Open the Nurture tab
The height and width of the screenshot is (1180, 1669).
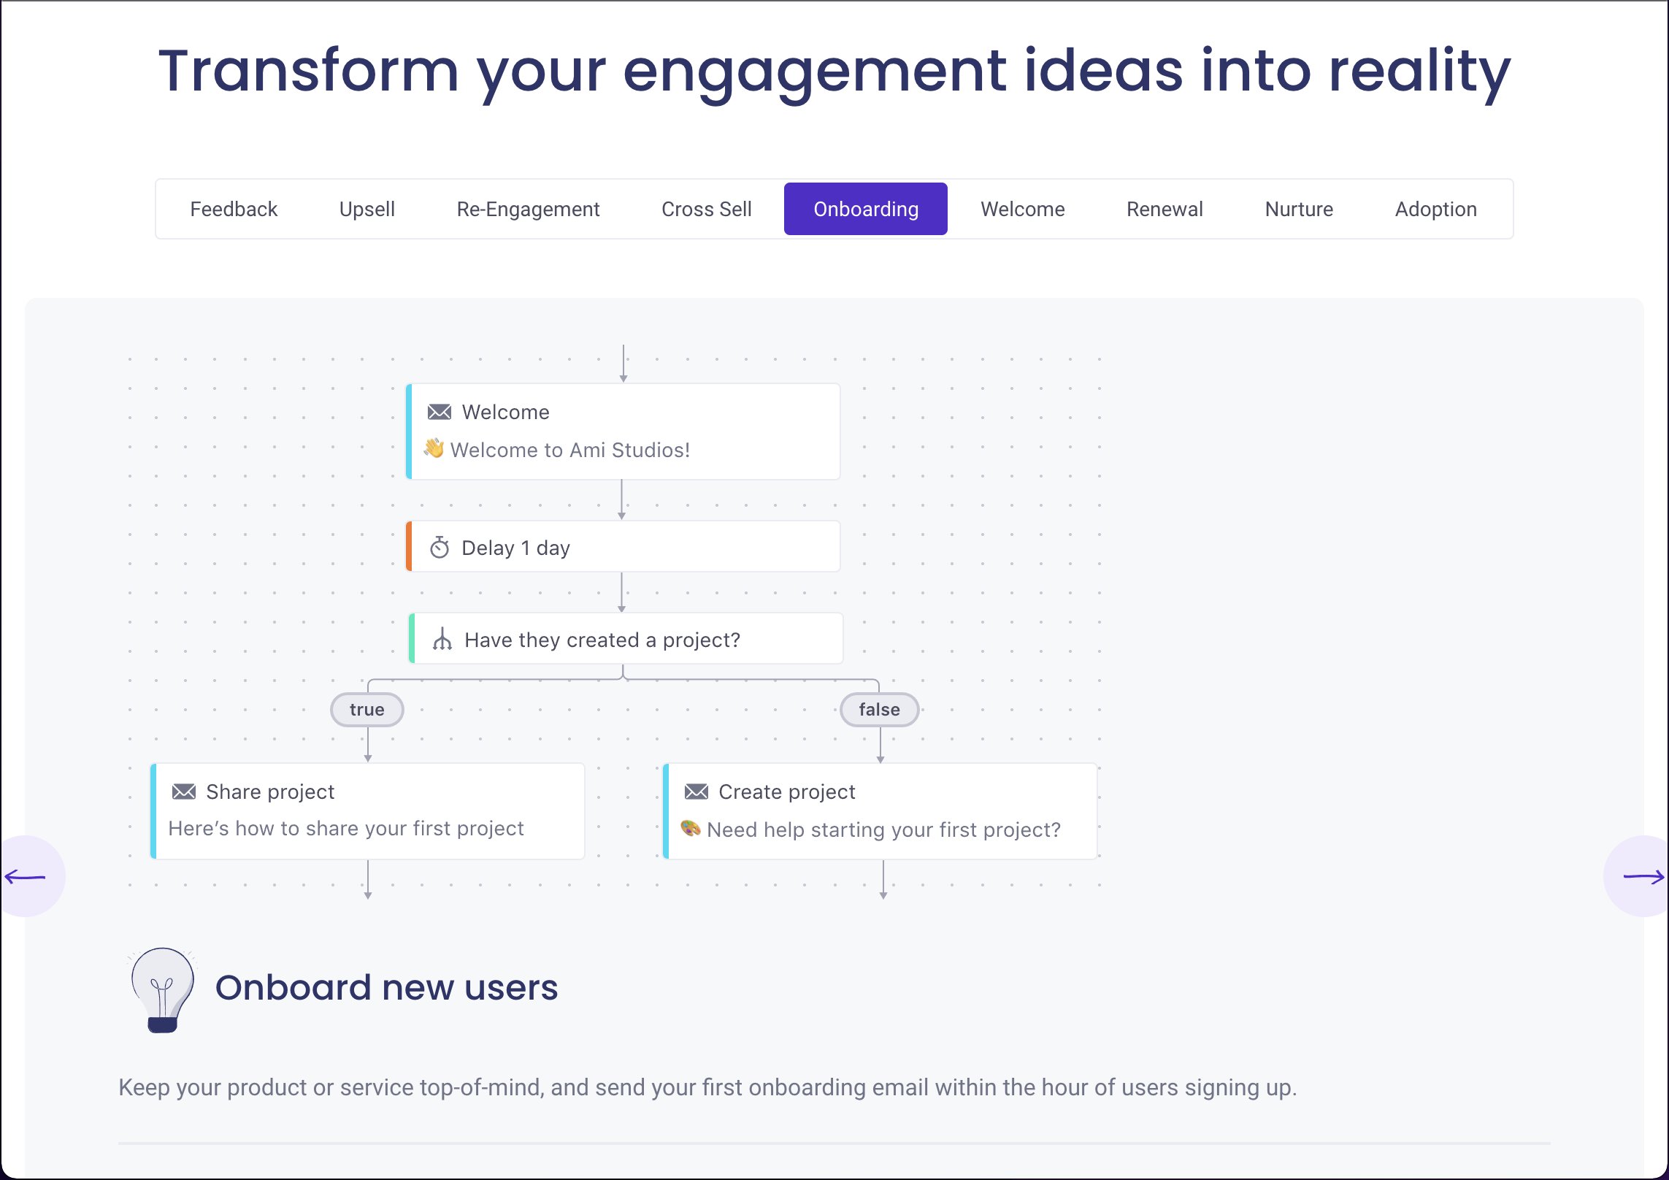coord(1299,210)
